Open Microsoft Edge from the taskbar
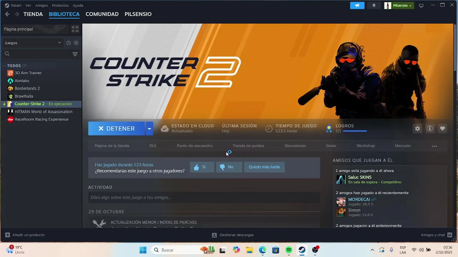The width and height of the screenshot is (458, 257). click(263, 250)
